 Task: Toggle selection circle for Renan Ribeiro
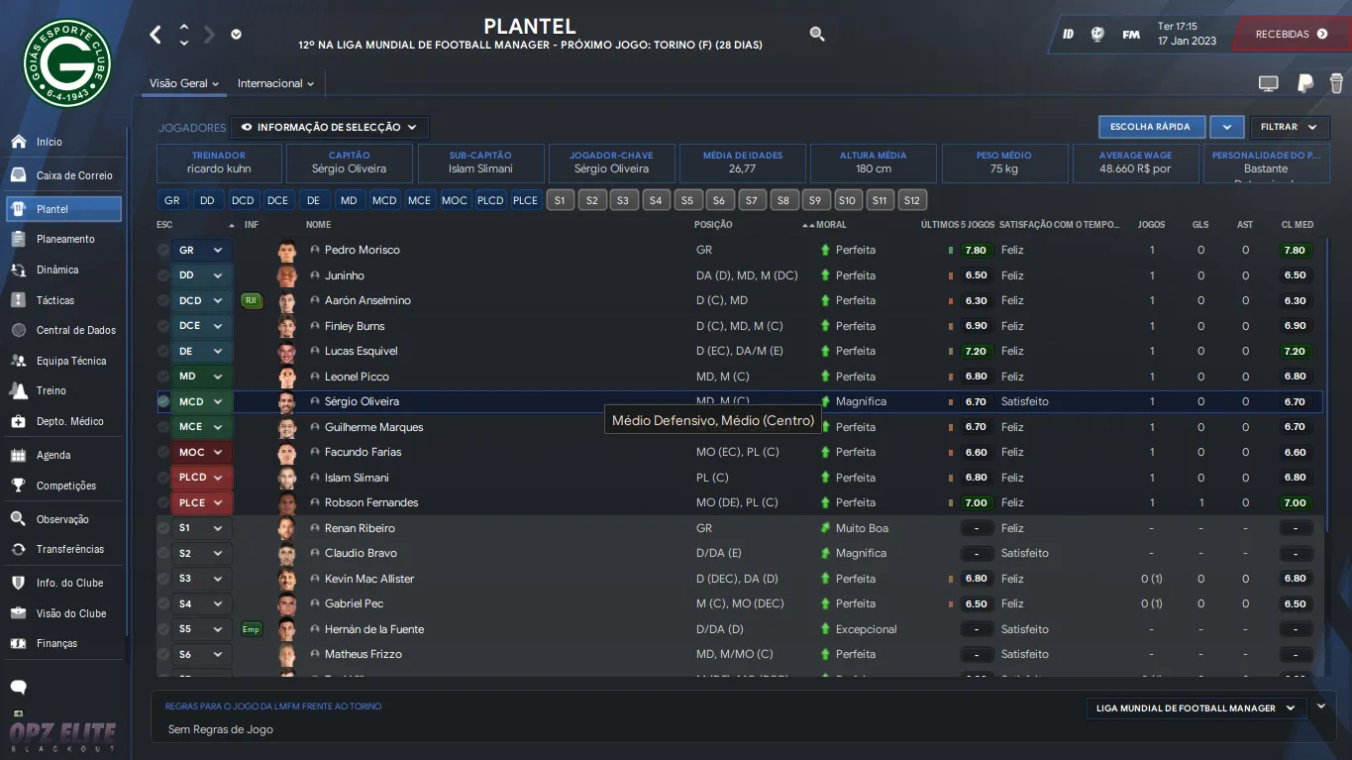[x=163, y=528]
